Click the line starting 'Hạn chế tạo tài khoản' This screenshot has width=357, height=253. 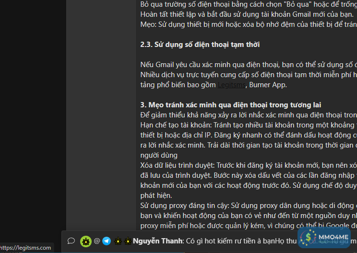249,125
